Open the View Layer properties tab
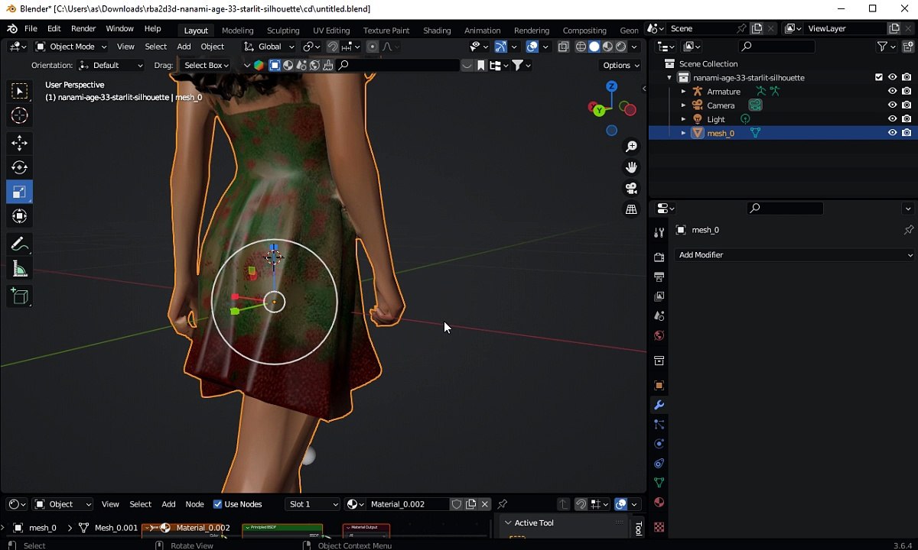This screenshot has height=550, width=918. [659, 296]
